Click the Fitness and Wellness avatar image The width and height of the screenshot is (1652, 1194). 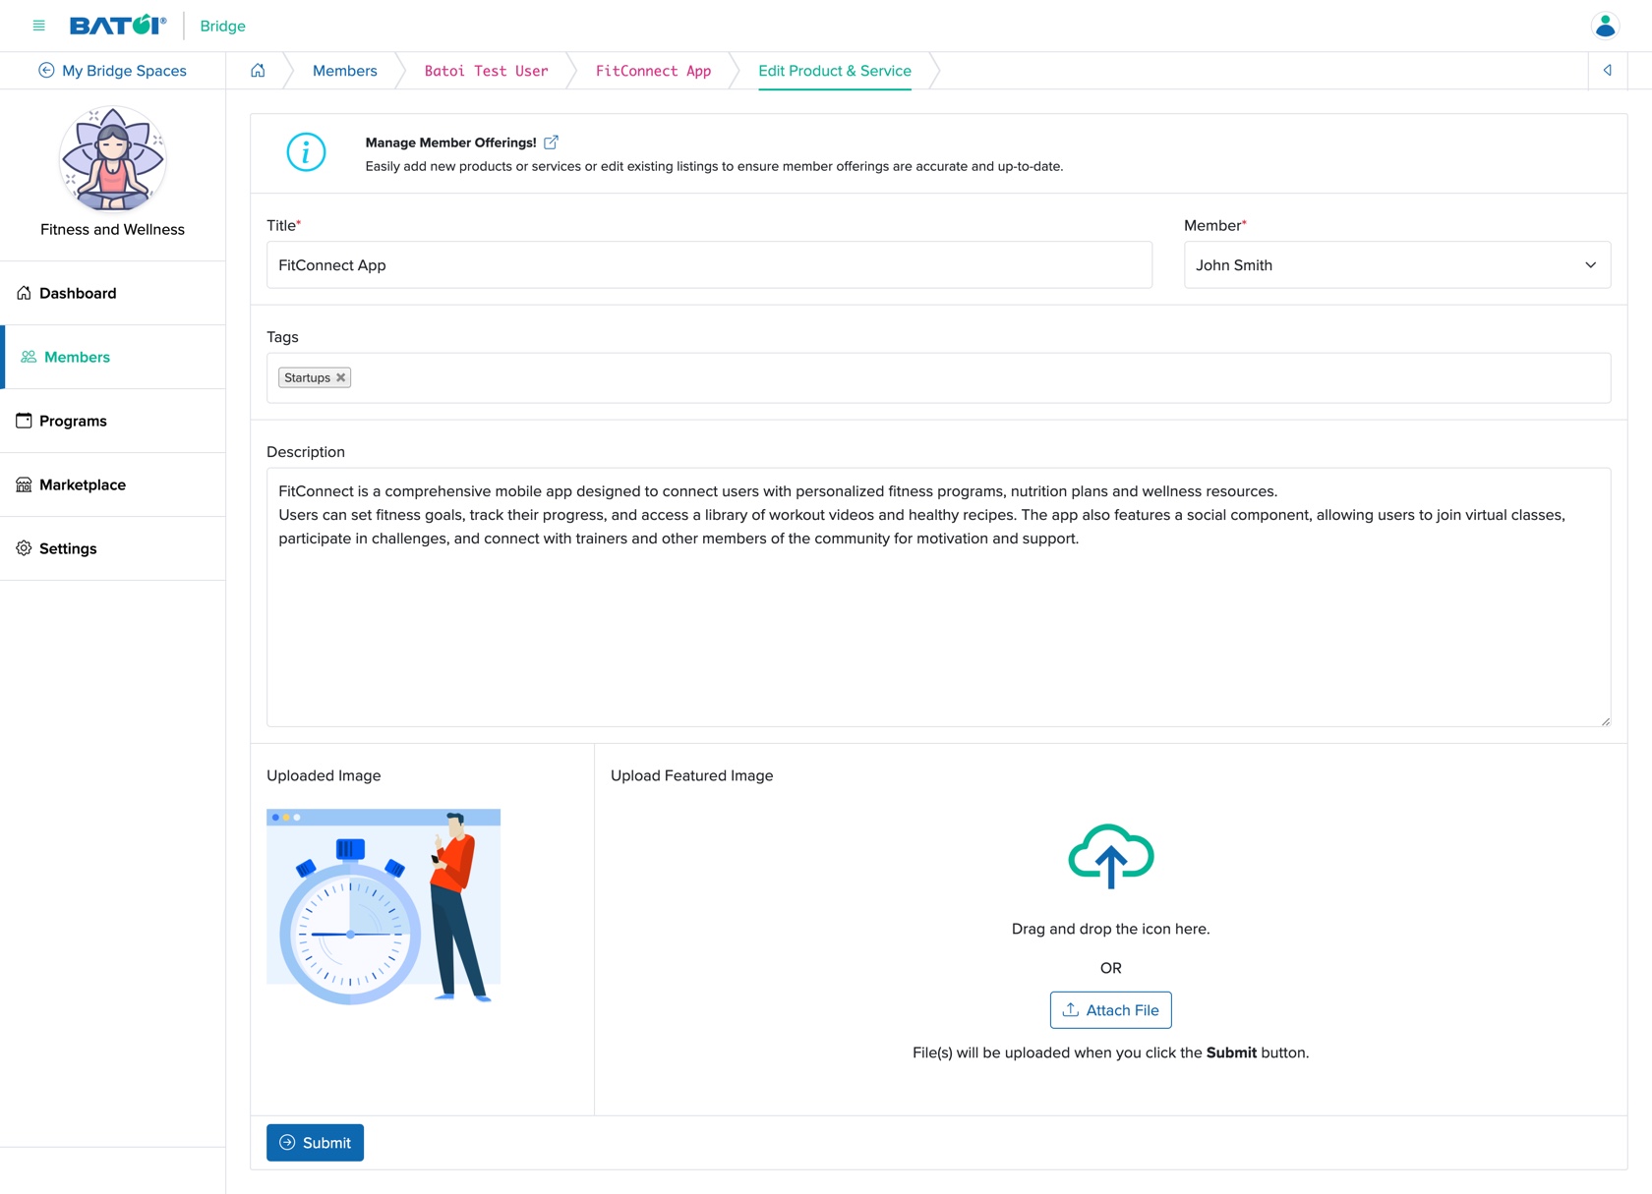(x=113, y=159)
